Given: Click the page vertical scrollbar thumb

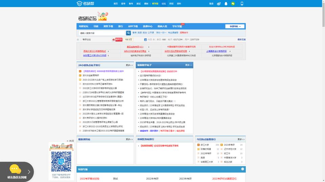Looking at the screenshot, I should point(323,14).
